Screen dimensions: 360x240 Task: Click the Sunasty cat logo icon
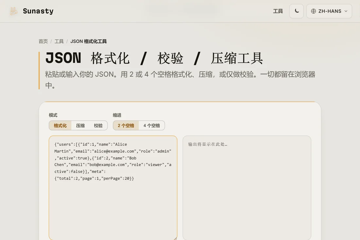[x=13, y=11]
